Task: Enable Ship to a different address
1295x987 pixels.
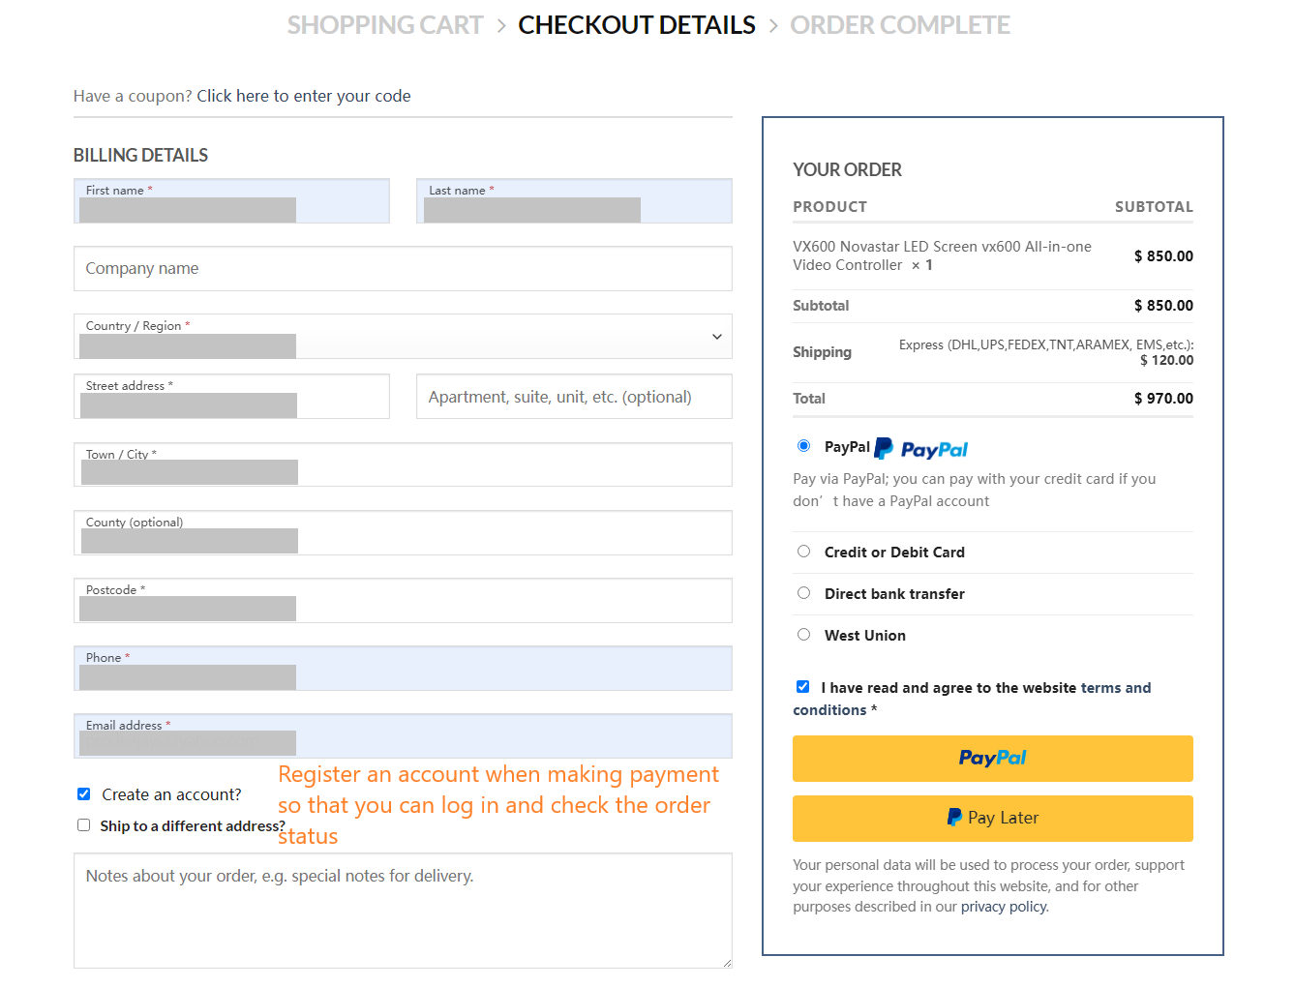Action: tap(84, 825)
